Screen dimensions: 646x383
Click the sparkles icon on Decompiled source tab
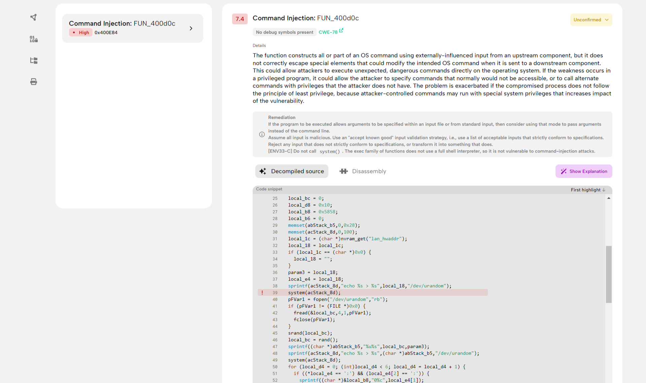point(263,171)
